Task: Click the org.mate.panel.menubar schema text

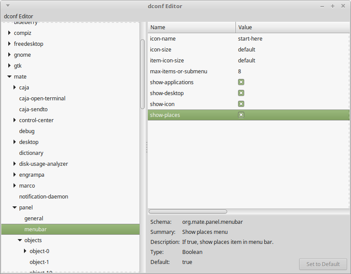Action: (x=212, y=222)
